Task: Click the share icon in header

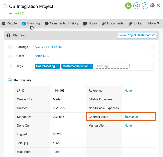Action: [x=136, y=6]
